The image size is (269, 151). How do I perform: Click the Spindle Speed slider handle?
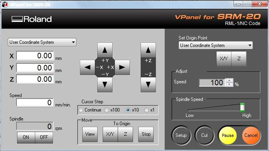pos(242,108)
